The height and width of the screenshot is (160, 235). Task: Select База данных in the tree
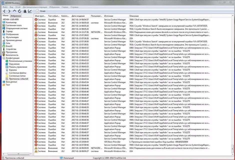coord(12,82)
